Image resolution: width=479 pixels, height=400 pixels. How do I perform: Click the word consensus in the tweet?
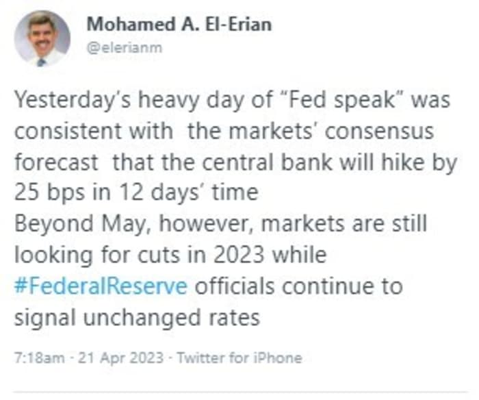379,132
